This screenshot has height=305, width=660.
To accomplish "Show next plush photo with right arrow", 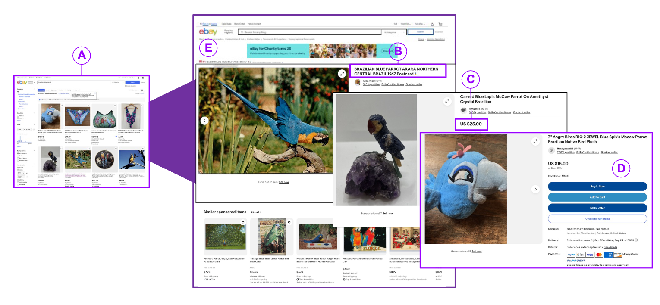I will [535, 189].
